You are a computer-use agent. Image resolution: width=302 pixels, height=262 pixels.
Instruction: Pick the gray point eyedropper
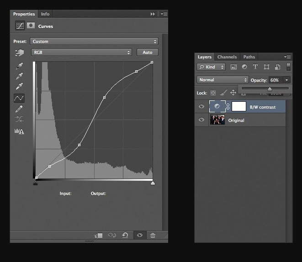click(19, 76)
